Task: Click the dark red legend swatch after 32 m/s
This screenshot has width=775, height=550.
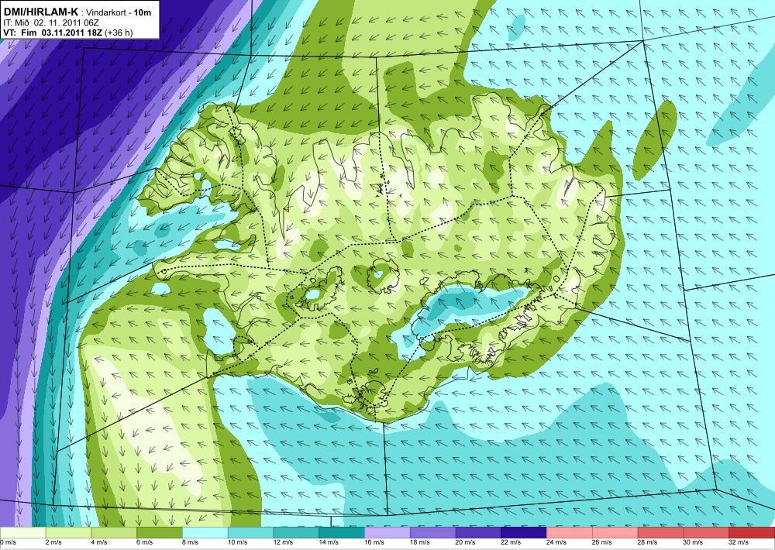Action: pyautogui.click(x=752, y=533)
